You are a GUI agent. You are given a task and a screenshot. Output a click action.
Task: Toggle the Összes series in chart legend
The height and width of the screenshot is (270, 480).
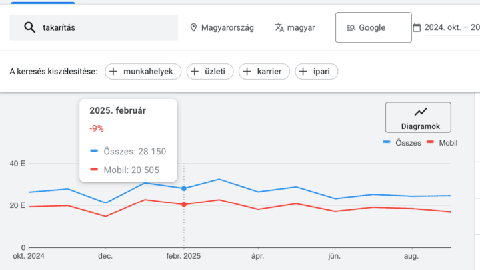coord(402,143)
